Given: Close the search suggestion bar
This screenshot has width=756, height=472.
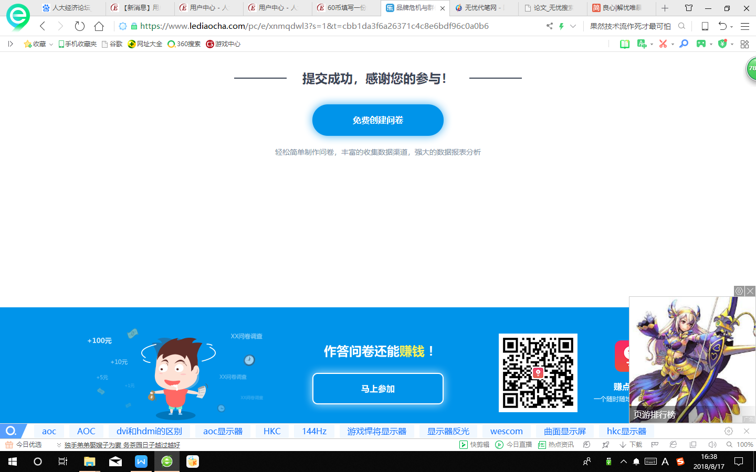Looking at the screenshot, I should coord(747,431).
